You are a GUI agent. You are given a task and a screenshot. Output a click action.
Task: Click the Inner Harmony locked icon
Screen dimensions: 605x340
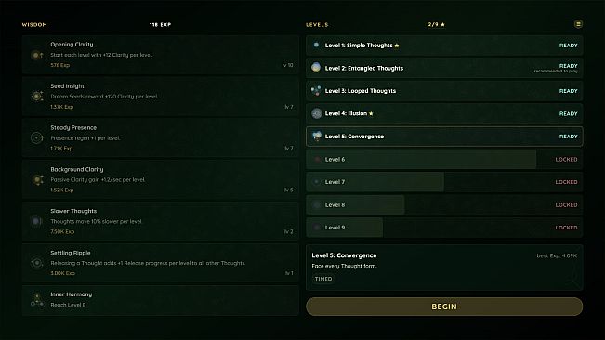(x=37, y=299)
